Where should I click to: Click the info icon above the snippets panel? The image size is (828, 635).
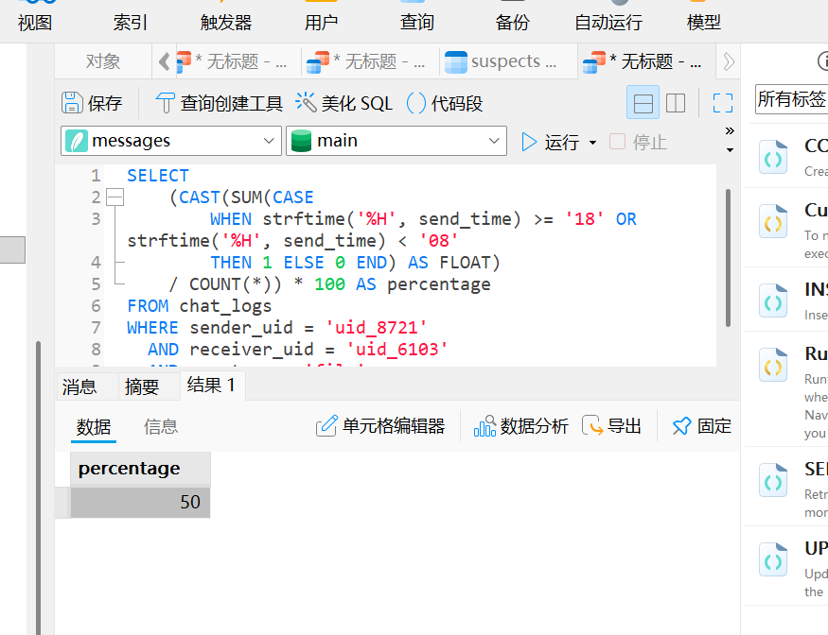pos(822,60)
